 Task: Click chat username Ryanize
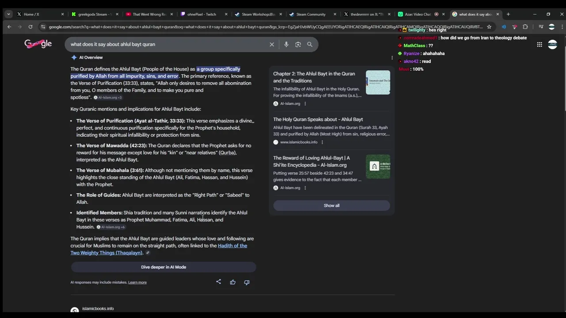click(411, 53)
